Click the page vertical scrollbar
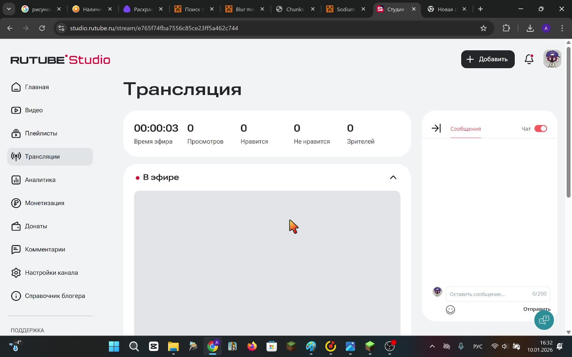 pos(569,122)
